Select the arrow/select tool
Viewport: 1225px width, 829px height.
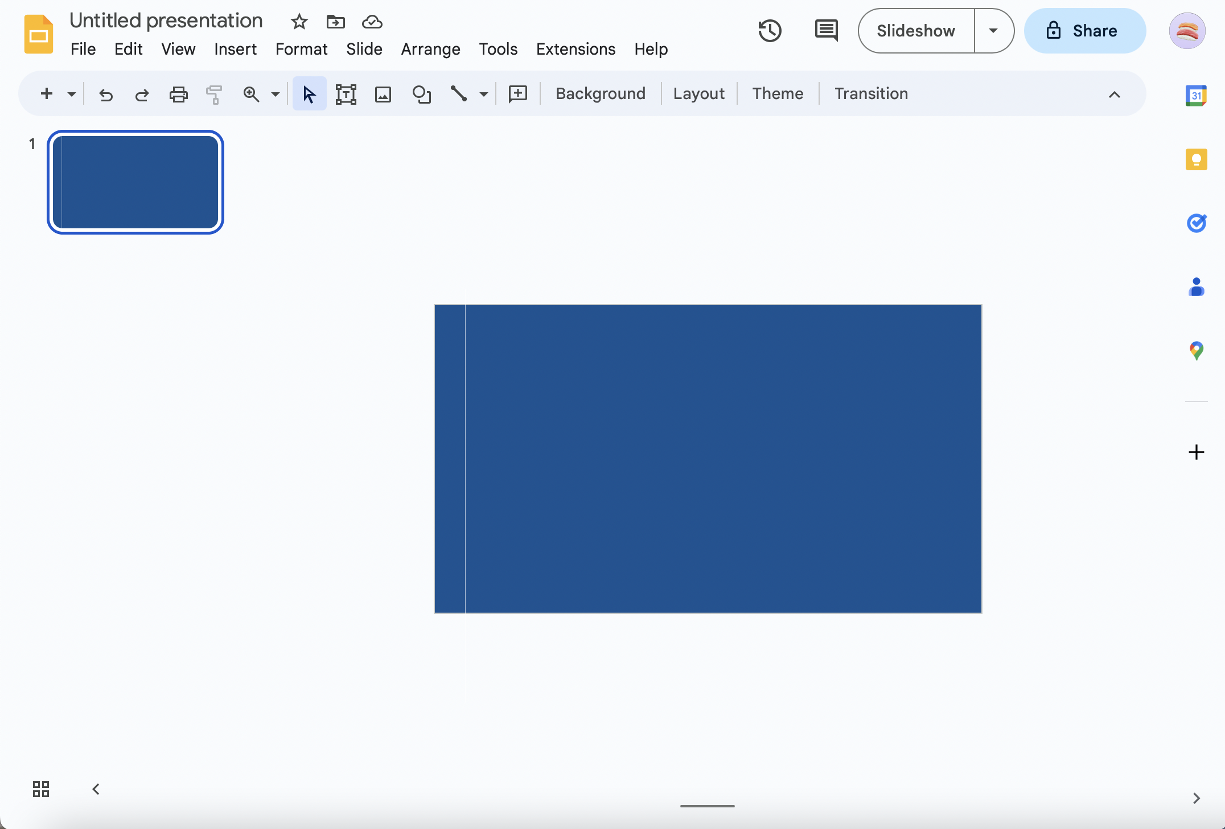click(x=309, y=92)
